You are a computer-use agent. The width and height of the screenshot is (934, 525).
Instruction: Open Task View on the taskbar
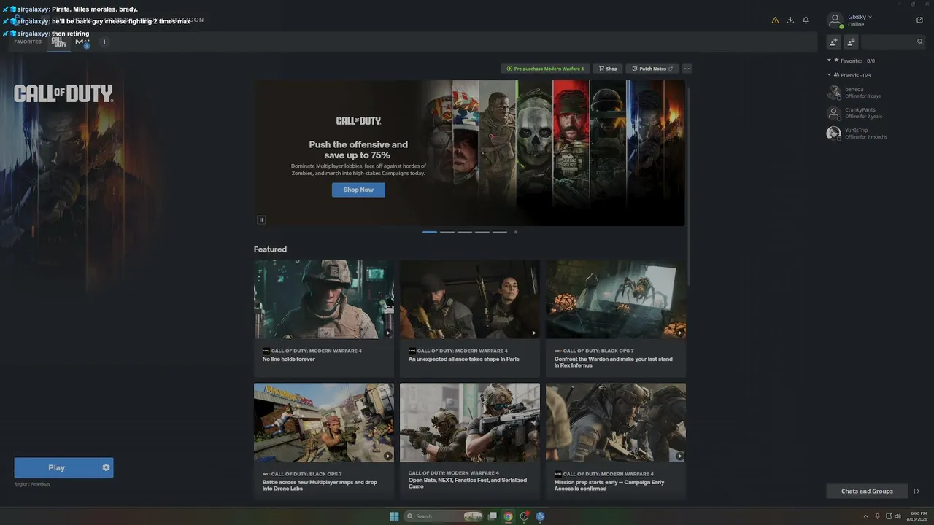point(493,516)
